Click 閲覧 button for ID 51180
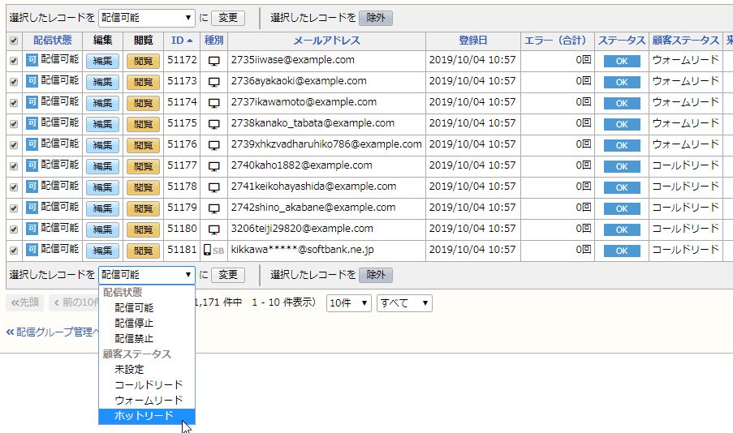Screen dimensions: 733x433 (x=143, y=229)
